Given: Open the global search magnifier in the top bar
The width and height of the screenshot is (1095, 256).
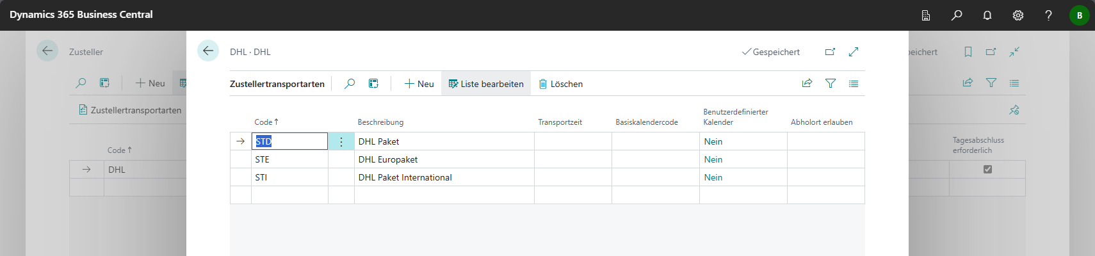Looking at the screenshot, I should pos(957,15).
